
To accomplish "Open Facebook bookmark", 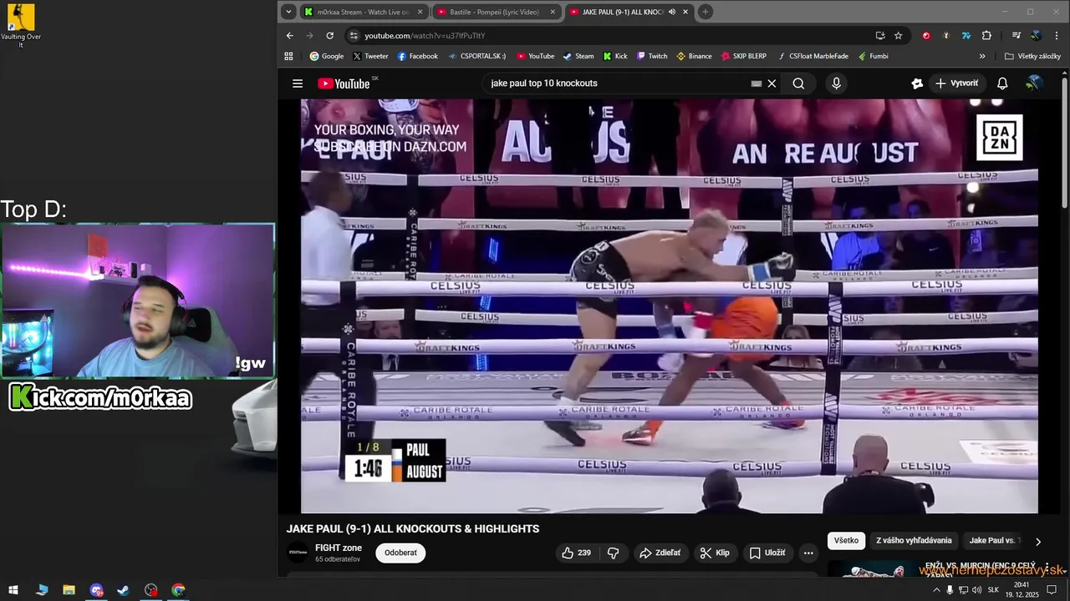I will pyautogui.click(x=417, y=56).
